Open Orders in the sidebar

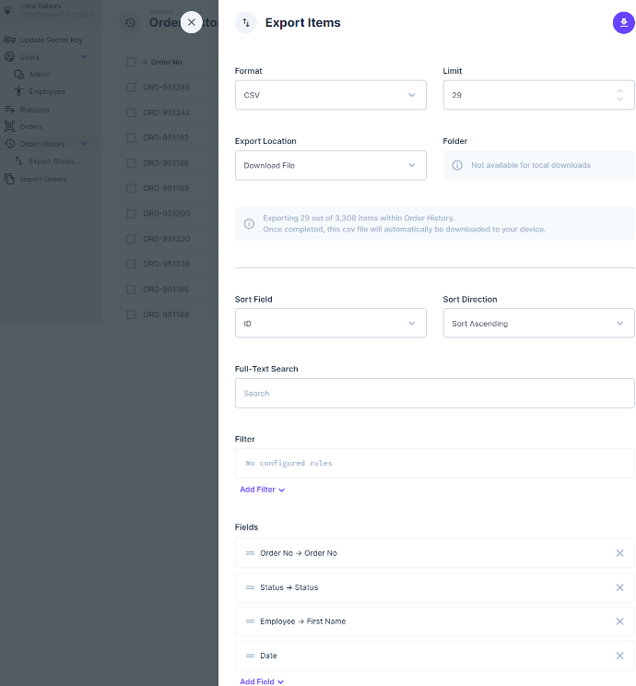(x=31, y=127)
